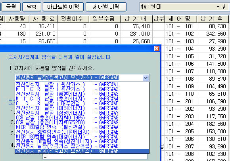Click the 납부 column header
230x161 pixels.
(159, 19)
